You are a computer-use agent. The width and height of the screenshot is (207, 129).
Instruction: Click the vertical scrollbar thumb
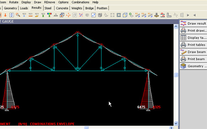click(x=176, y=75)
